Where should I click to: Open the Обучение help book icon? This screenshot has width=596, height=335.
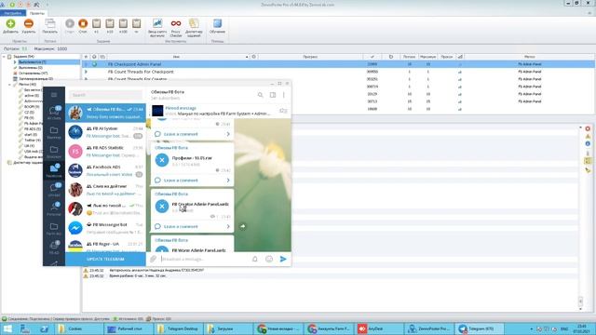pyautogui.click(x=217, y=23)
